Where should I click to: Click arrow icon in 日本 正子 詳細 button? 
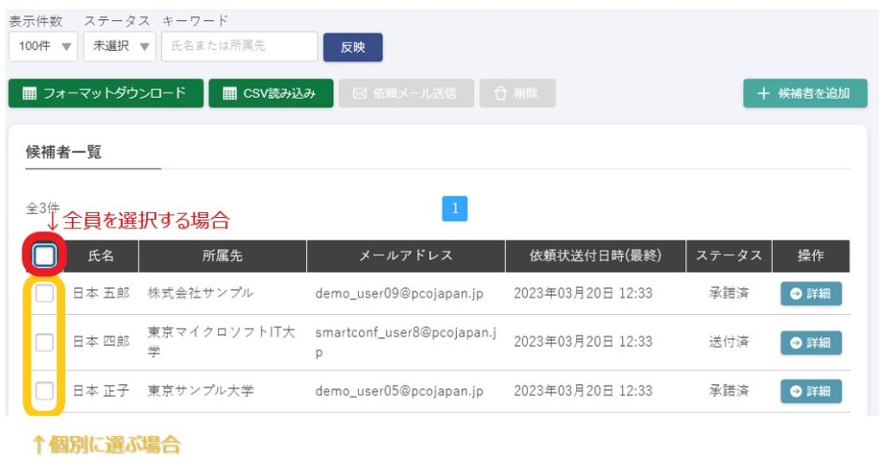[x=796, y=391]
